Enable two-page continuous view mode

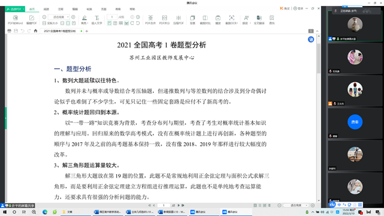(121, 23)
